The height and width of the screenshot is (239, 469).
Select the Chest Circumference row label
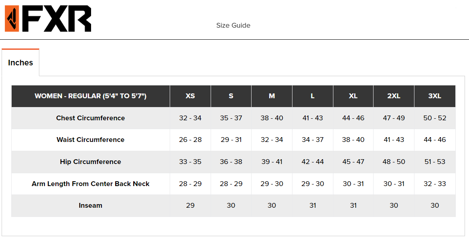click(x=90, y=118)
